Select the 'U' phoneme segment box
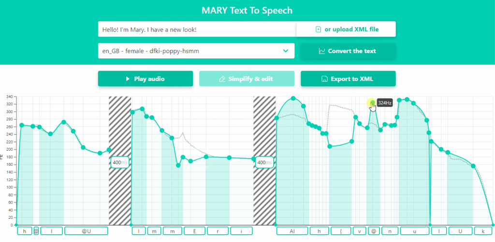Screen dimensions: 495x242 pos(460,231)
